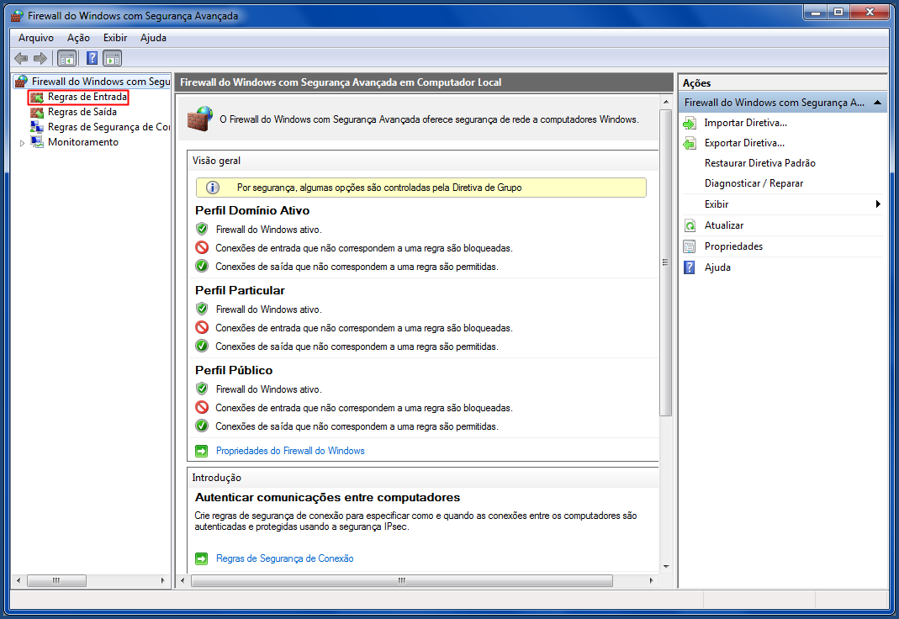Toggle the console tree show/hide toolbar icon
The height and width of the screenshot is (619, 899).
pyautogui.click(x=67, y=59)
